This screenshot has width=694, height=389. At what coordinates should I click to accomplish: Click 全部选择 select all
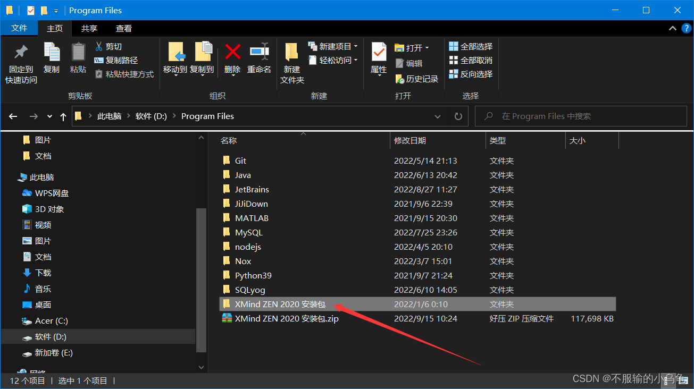[471, 47]
